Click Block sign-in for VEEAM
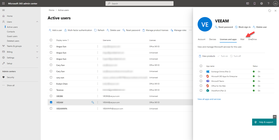279x140 pixels. click(x=243, y=27)
